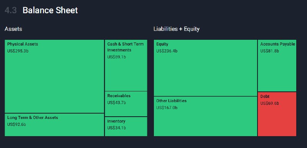
Task: Select the Long Term & Other Assets block
Action: [54, 125]
